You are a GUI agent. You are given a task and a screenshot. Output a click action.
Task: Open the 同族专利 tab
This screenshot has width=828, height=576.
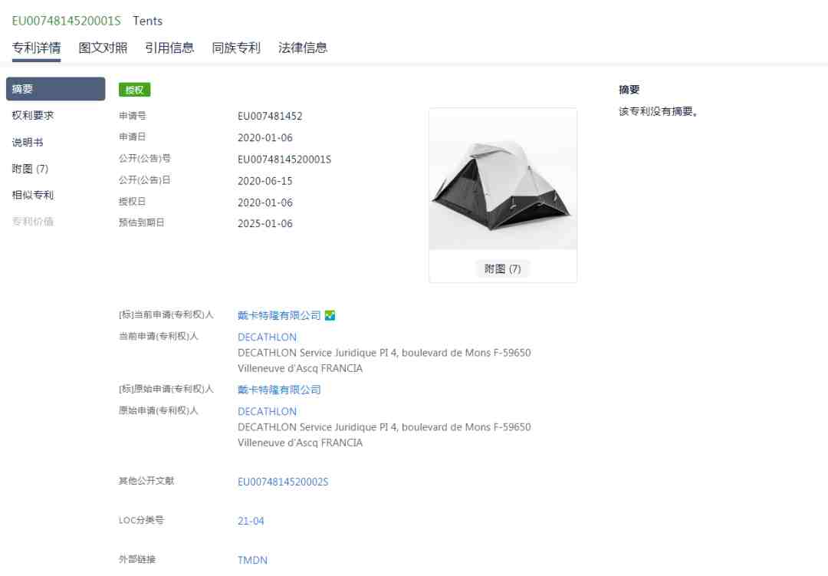pyautogui.click(x=236, y=48)
